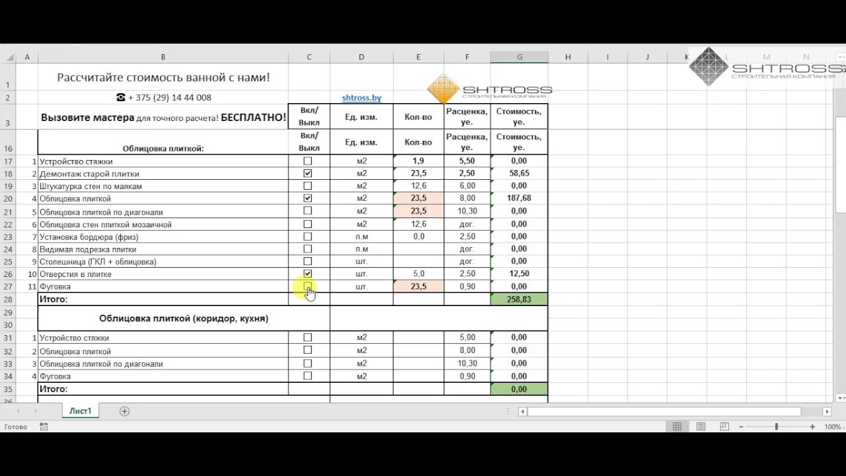The image size is (846, 476).
Task: Select column H header
Action: pyautogui.click(x=568, y=58)
